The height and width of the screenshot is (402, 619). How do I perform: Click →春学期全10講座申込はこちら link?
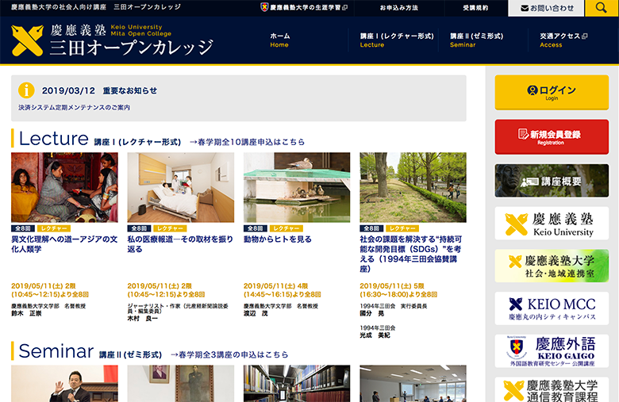(x=247, y=142)
